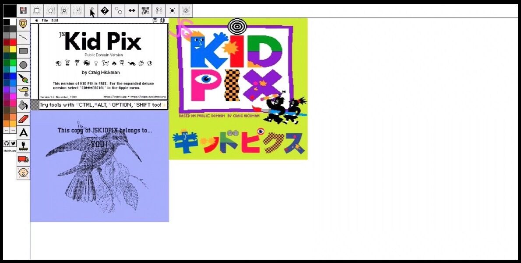Choose the small square option in top bar
Viewport: 521px width, 263px height.
click(x=64, y=10)
